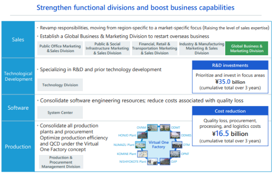Select the Software category label
The width and height of the screenshot is (273, 174).
coord(18,108)
